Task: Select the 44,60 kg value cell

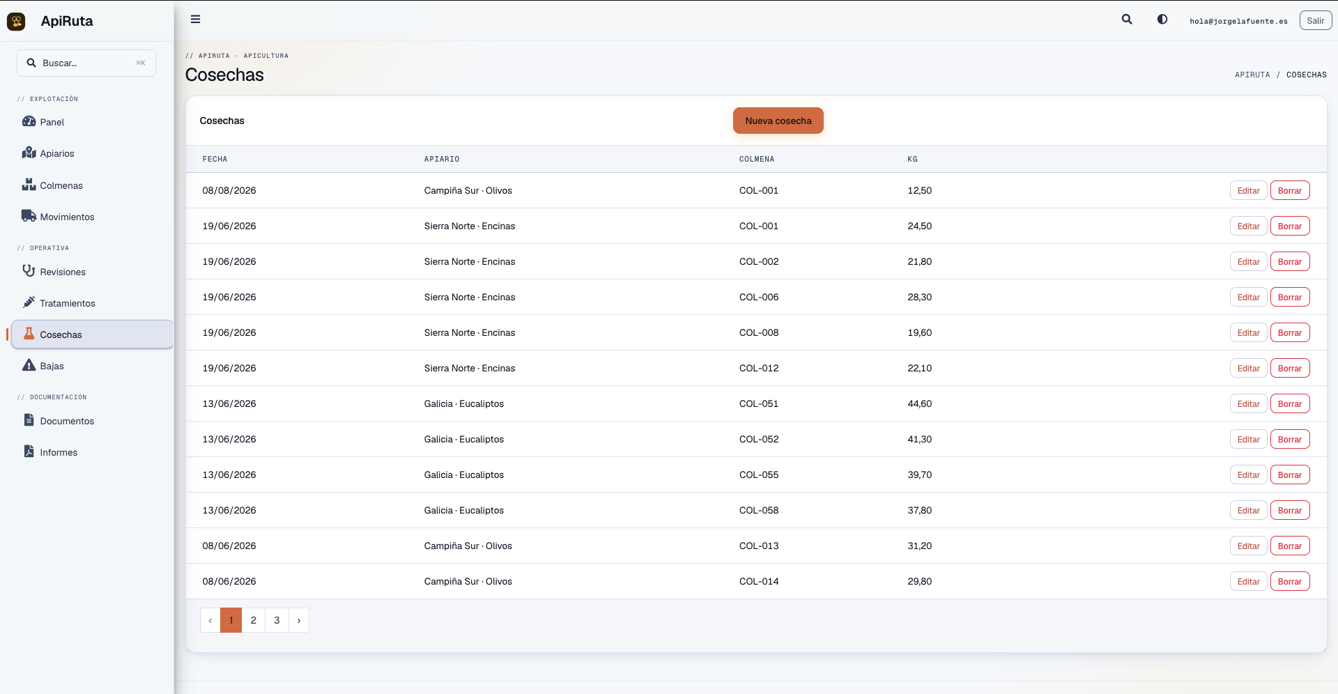Action: (920, 403)
